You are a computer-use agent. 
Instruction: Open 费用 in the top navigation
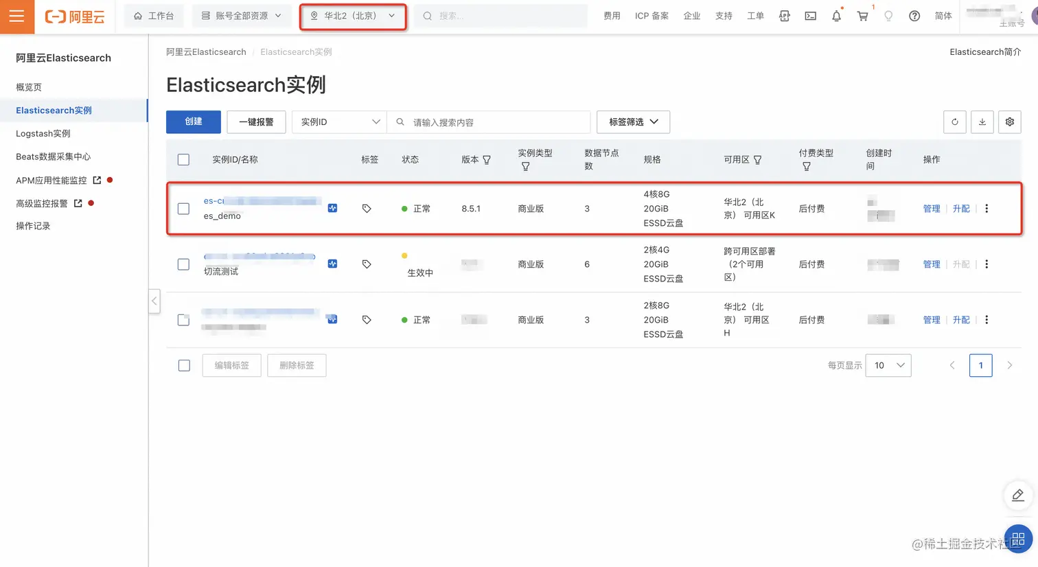click(612, 16)
